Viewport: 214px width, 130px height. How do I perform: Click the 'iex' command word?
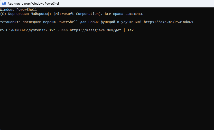coord(131,30)
